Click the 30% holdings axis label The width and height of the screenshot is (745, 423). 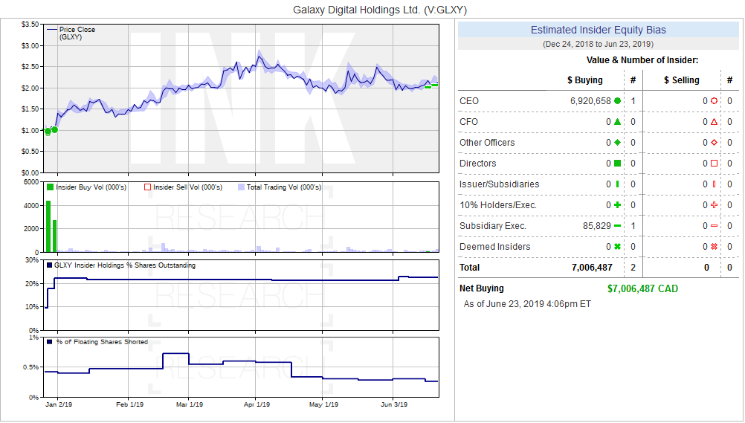[32, 260]
